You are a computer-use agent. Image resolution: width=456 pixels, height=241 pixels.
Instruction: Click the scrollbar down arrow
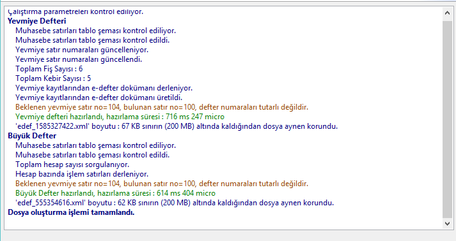tap(447, 224)
